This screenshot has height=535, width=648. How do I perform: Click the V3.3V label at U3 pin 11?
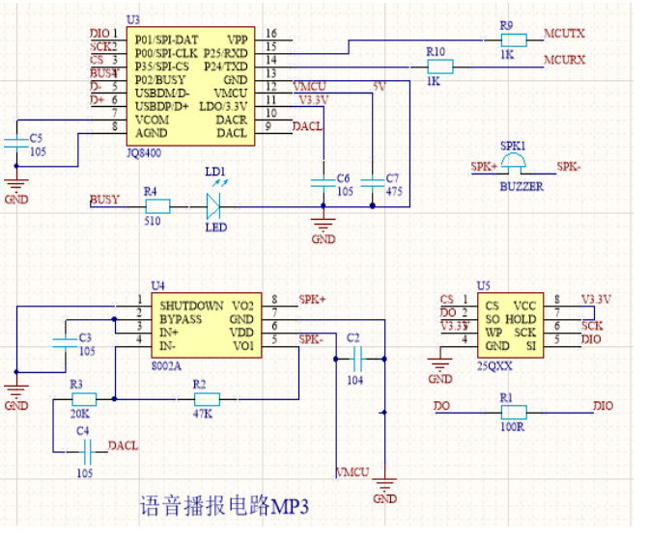[314, 100]
